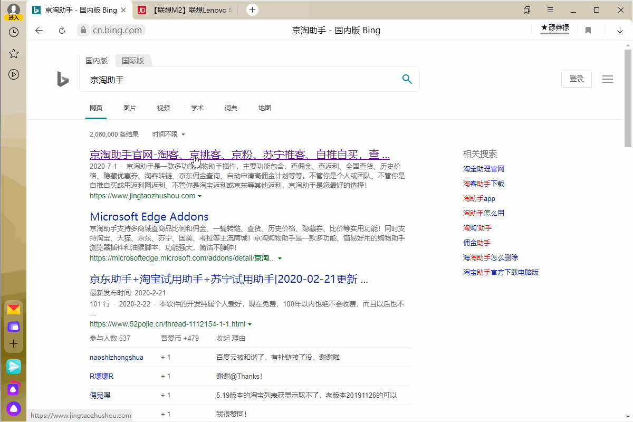633x422 pixels.
Task: Click the user name 倮兒嘿
Action: point(100,396)
